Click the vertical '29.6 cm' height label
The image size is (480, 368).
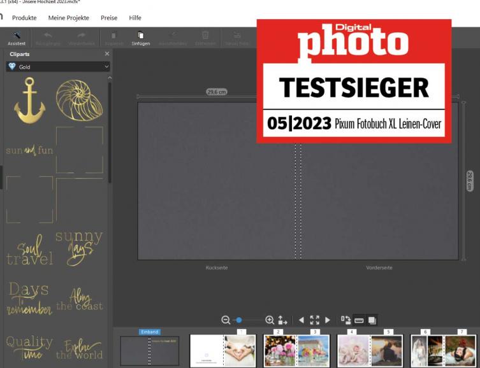point(470,181)
